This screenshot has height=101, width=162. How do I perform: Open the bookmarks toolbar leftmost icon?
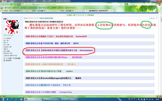click(2, 8)
